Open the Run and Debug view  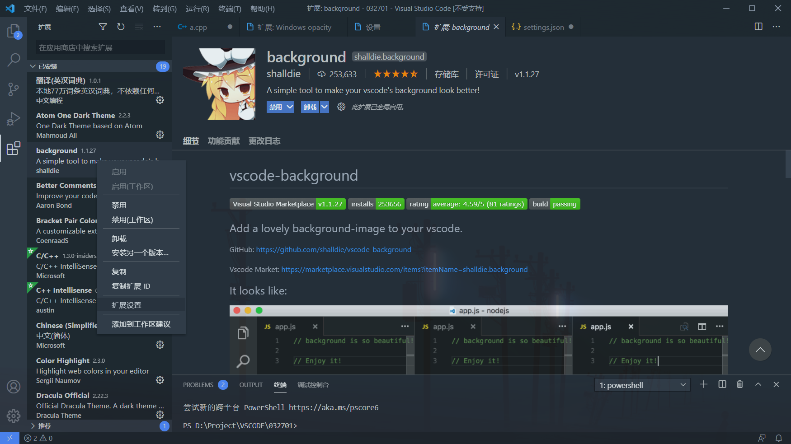pyautogui.click(x=14, y=119)
